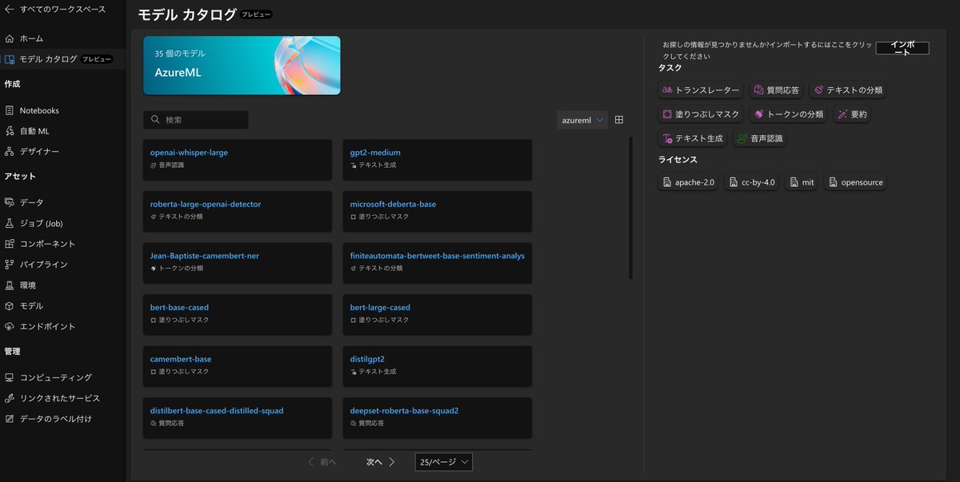This screenshot has height=482, width=960.
Task: Filter by 質問応答 task
Action: click(776, 90)
